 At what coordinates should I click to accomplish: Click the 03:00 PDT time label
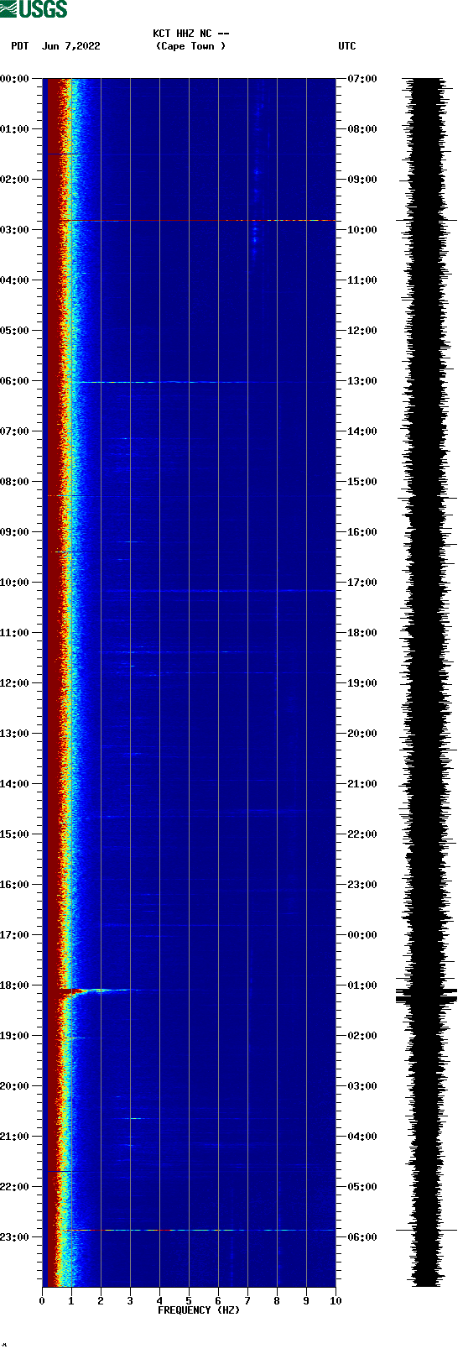click(14, 230)
